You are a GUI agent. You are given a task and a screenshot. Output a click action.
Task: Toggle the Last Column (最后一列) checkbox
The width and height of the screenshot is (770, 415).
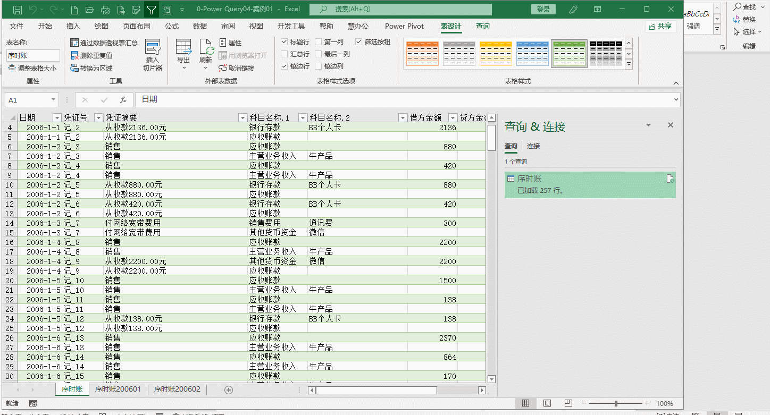click(319, 54)
